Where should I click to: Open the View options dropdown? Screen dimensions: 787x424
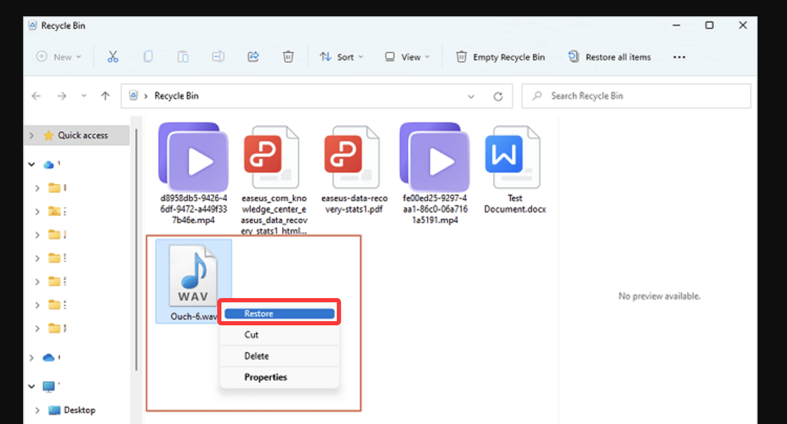pos(407,57)
